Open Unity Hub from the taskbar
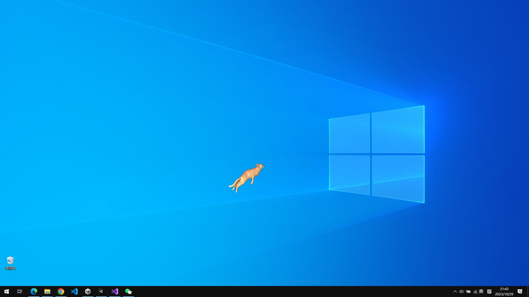Viewport: 529px width, 297px height. 88,291
